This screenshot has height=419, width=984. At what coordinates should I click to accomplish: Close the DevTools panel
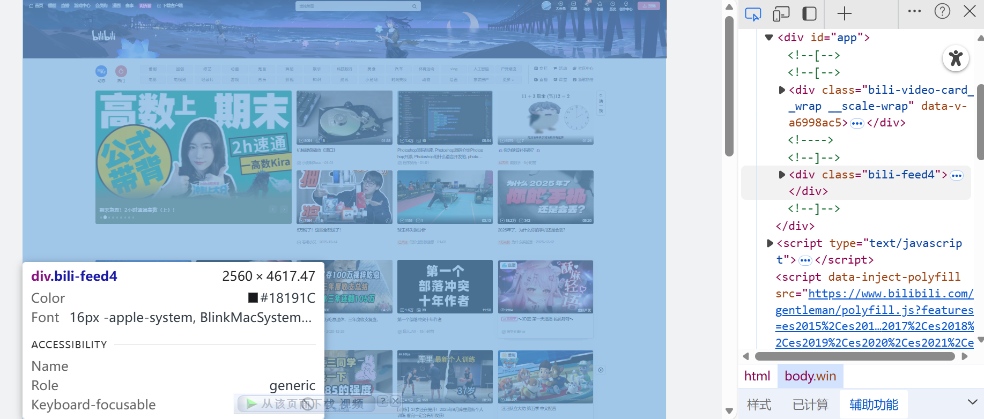click(970, 11)
